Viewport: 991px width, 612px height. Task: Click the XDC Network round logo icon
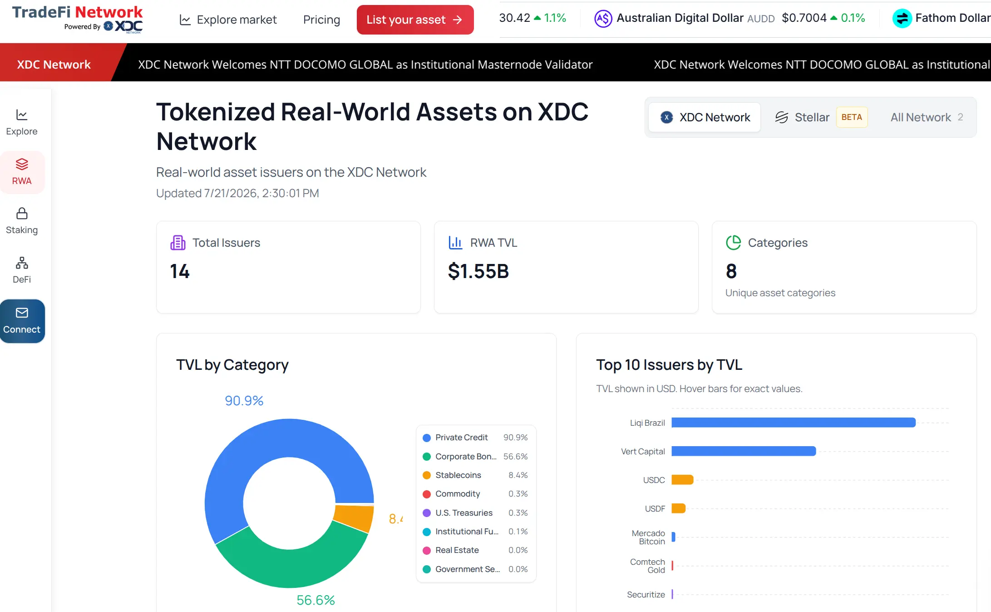[666, 117]
